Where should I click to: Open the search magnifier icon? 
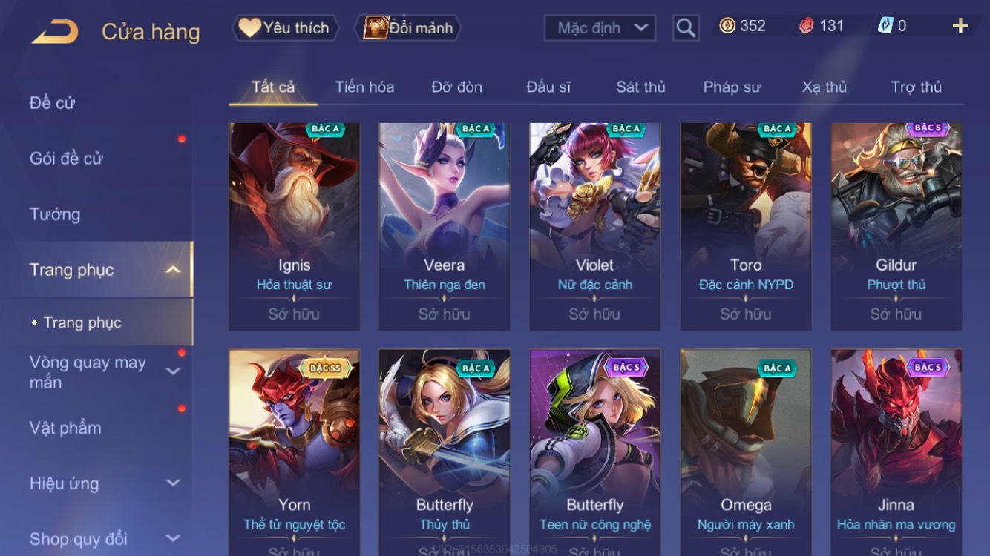click(x=686, y=28)
